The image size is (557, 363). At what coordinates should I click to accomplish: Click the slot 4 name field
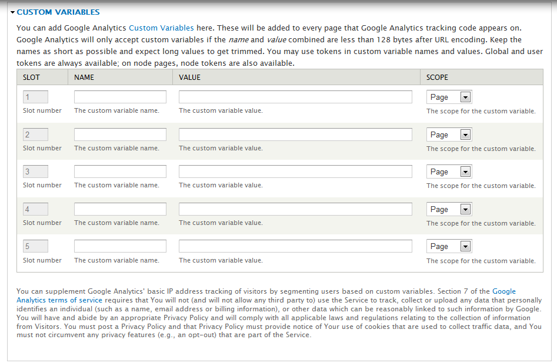point(120,209)
